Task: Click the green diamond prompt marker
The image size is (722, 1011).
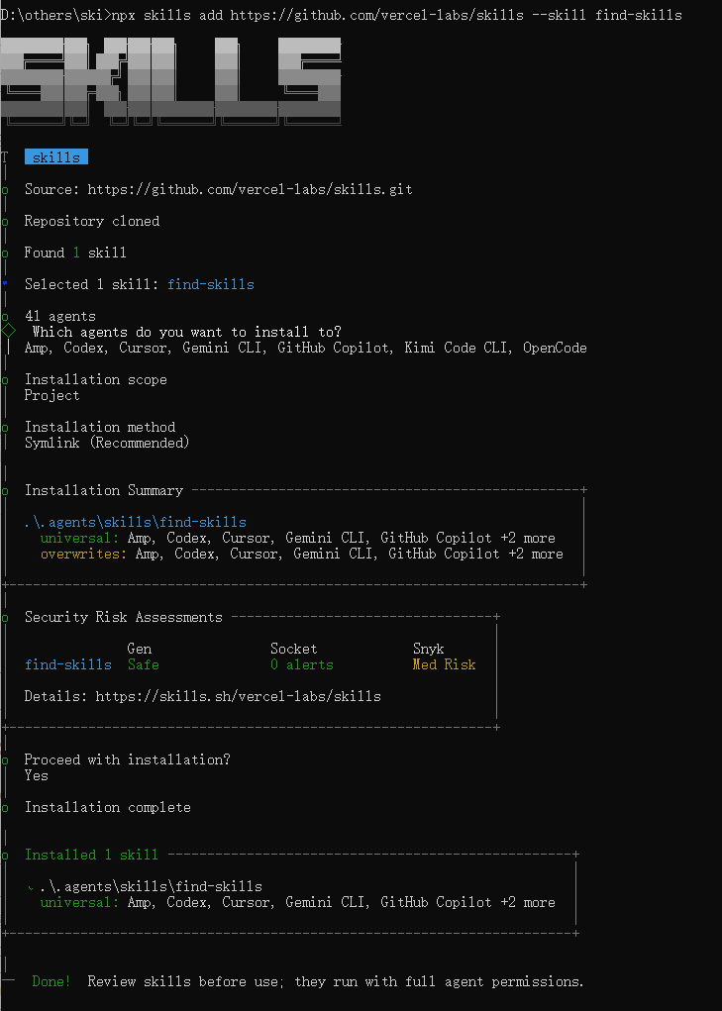Action: coord(8,331)
